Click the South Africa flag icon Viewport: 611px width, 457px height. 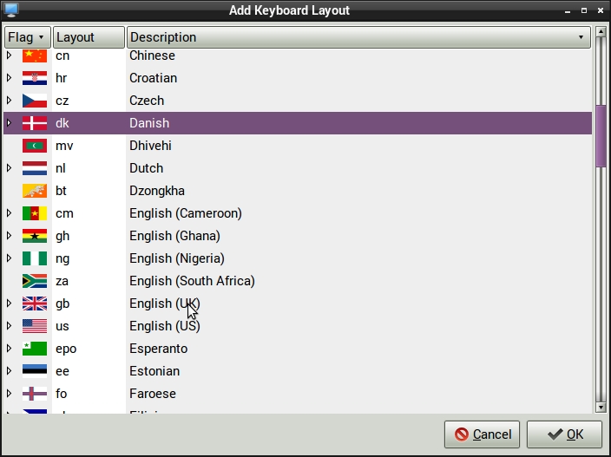[35, 281]
